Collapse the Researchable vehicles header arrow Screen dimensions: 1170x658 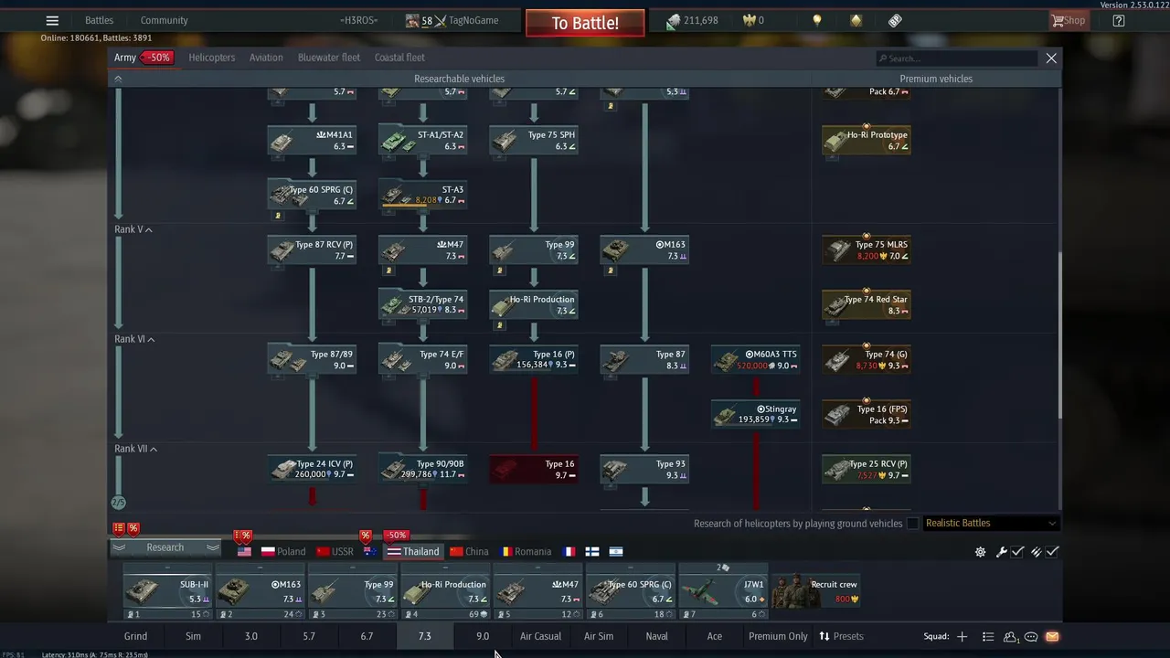[118, 79]
